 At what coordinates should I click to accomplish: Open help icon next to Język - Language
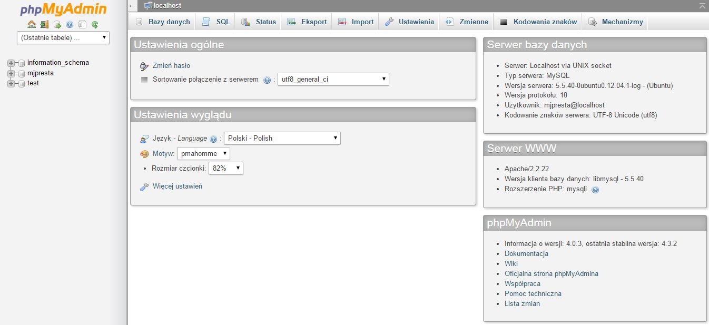click(213, 139)
